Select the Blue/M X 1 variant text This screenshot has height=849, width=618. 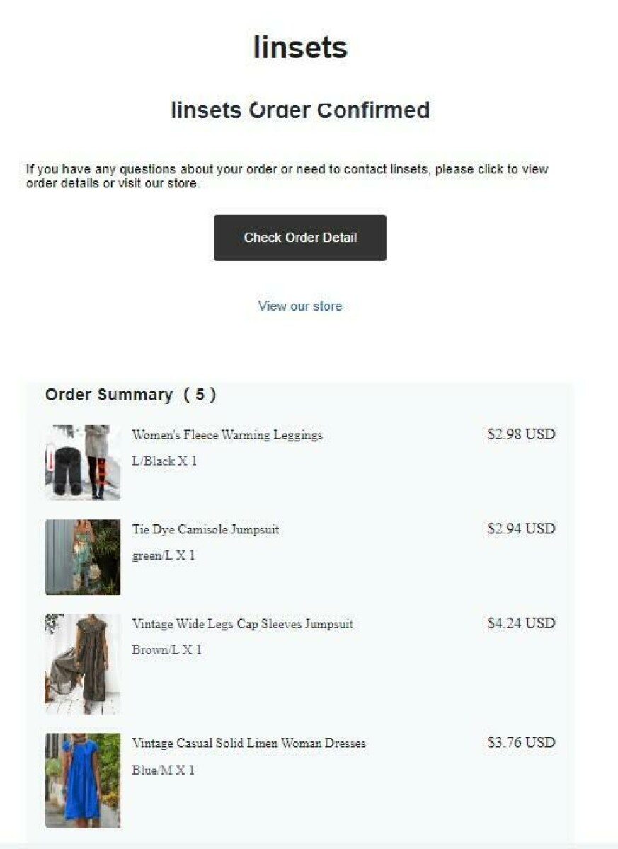[x=163, y=770]
